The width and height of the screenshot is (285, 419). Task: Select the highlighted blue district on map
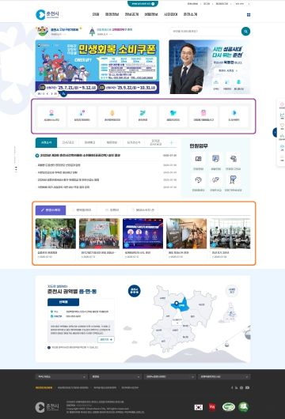(x=180, y=305)
